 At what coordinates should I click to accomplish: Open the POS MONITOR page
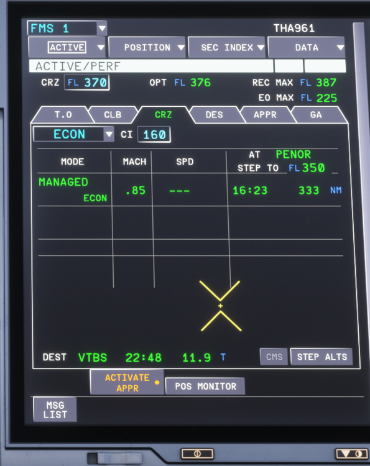[x=205, y=386]
